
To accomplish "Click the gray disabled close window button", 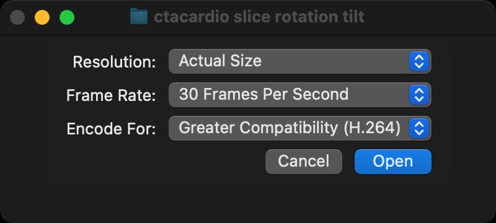I will pos(17,17).
